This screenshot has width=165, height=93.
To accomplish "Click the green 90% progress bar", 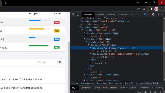I will [38, 46].
